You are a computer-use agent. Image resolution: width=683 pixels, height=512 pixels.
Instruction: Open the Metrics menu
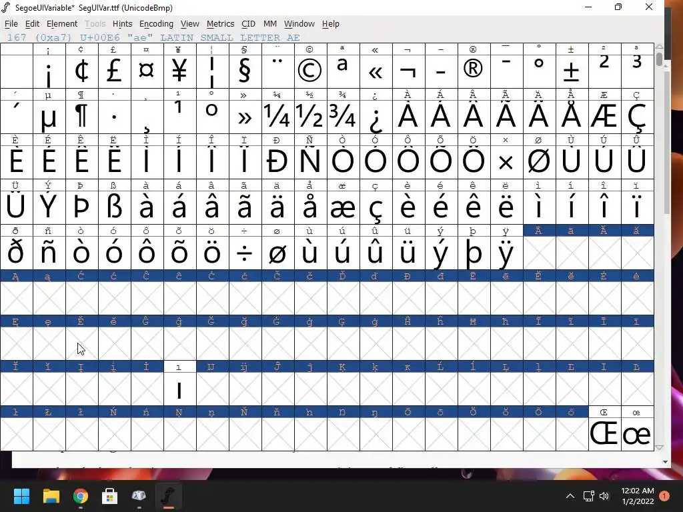click(x=220, y=23)
